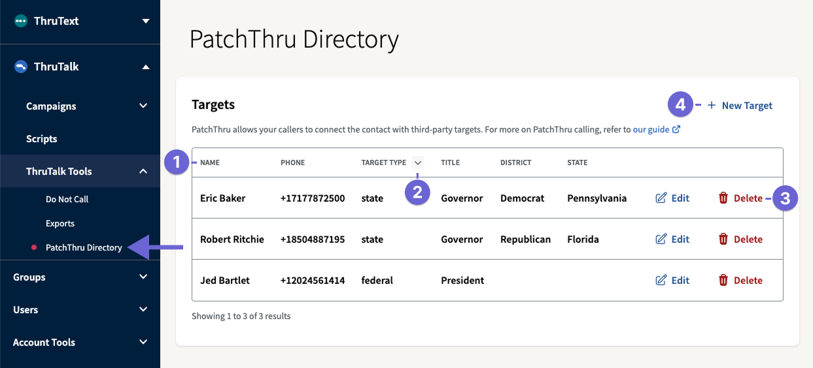This screenshot has width=813, height=368.
Task: Open Exports in the sidebar
Action: 60,223
